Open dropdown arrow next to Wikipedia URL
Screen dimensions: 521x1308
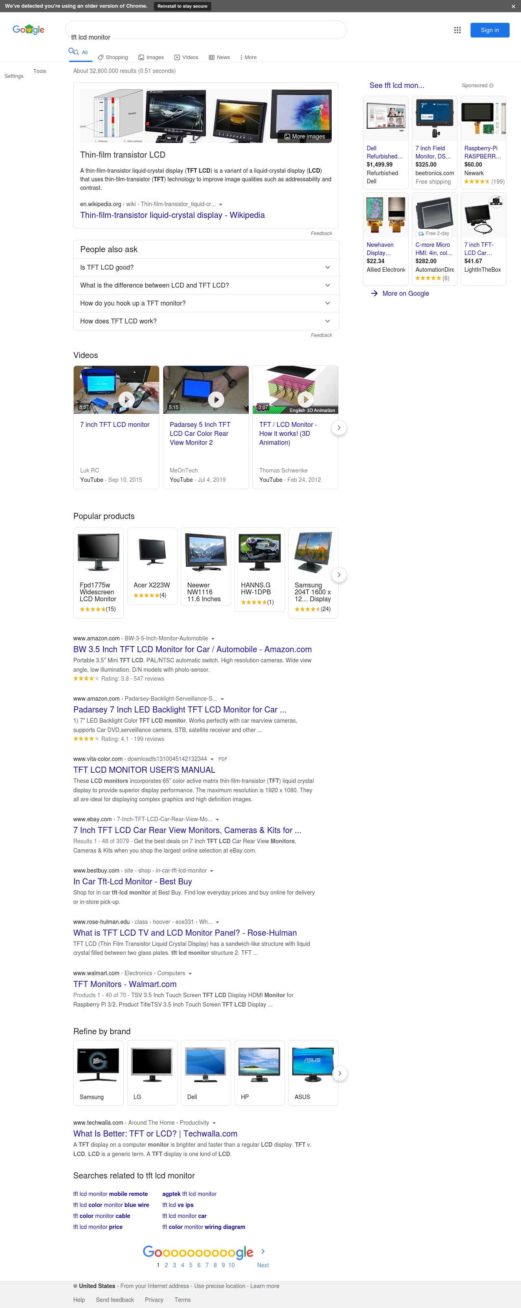pos(220,204)
